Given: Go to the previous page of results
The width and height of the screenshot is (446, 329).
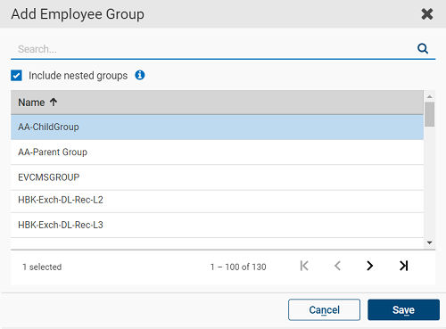Looking at the screenshot, I should pyautogui.click(x=337, y=266).
